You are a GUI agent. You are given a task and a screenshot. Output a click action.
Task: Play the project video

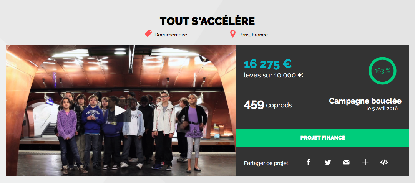121,111
